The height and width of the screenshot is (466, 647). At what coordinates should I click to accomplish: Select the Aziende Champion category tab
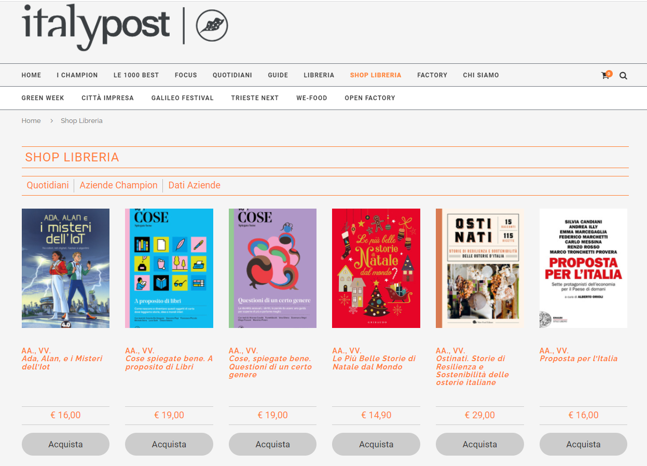click(x=118, y=185)
